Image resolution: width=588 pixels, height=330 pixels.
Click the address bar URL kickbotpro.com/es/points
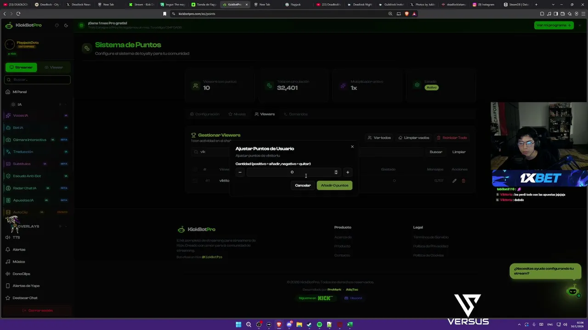197,14
